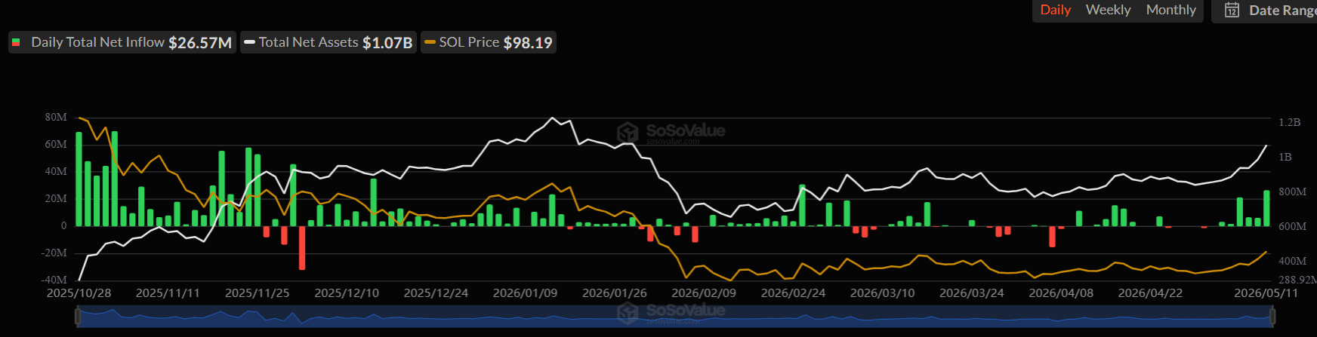Screen dimensions: 1317x337
Task: Click the last green bar on 2026/05/11
Action: pos(1266,208)
